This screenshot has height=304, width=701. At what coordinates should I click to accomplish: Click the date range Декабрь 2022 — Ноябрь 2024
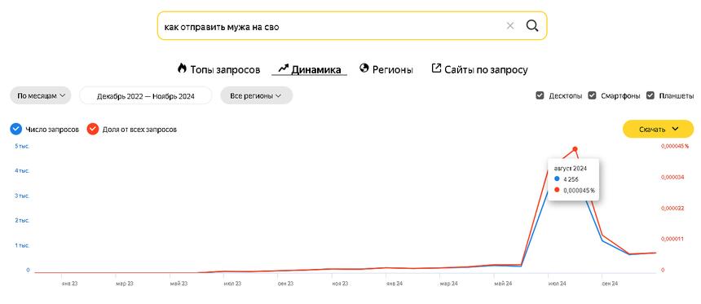click(146, 95)
